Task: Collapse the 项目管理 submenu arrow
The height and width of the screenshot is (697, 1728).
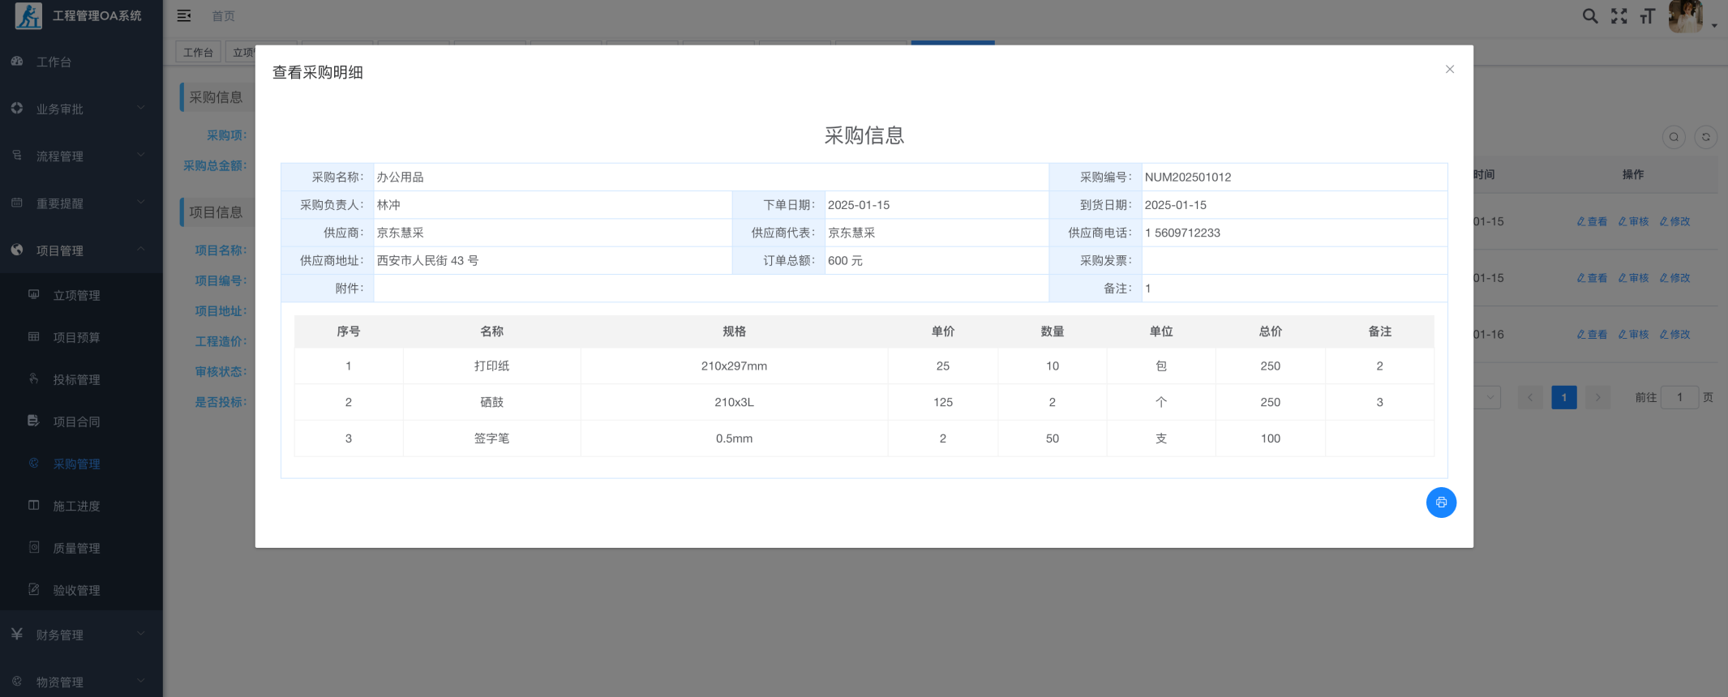Action: [141, 249]
